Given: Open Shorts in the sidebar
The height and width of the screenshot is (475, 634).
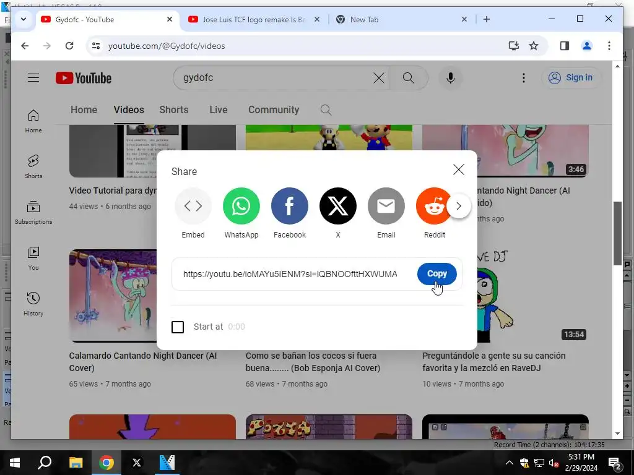Looking at the screenshot, I should pos(33,167).
